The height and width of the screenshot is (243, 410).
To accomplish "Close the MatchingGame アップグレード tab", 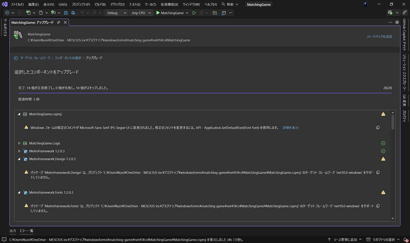I will pos(65,22).
